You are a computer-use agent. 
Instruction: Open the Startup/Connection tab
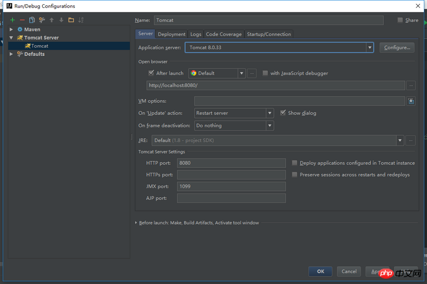pyautogui.click(x=269, y=34)
